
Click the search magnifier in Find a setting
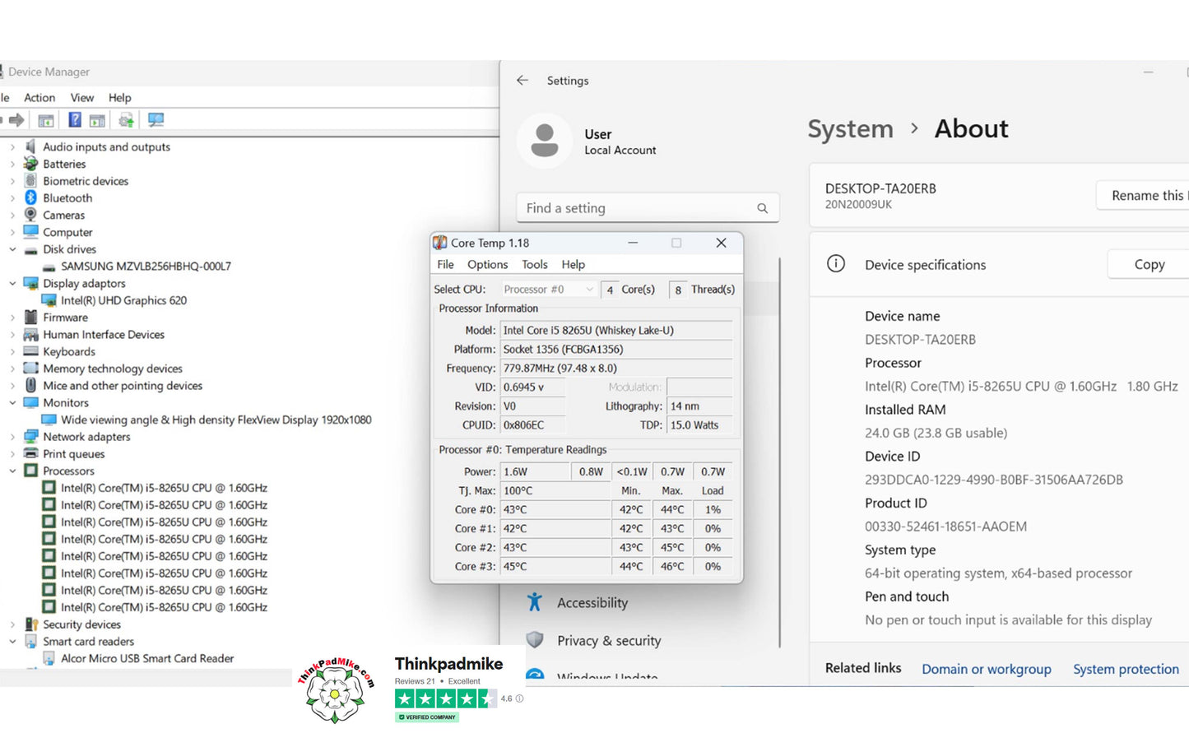[762, 208]
